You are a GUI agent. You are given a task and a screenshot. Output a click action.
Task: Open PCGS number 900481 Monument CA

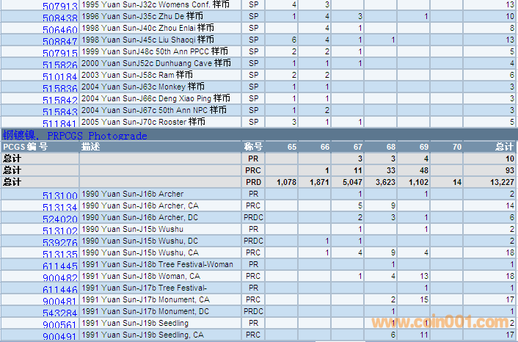(x=59, y=302)
